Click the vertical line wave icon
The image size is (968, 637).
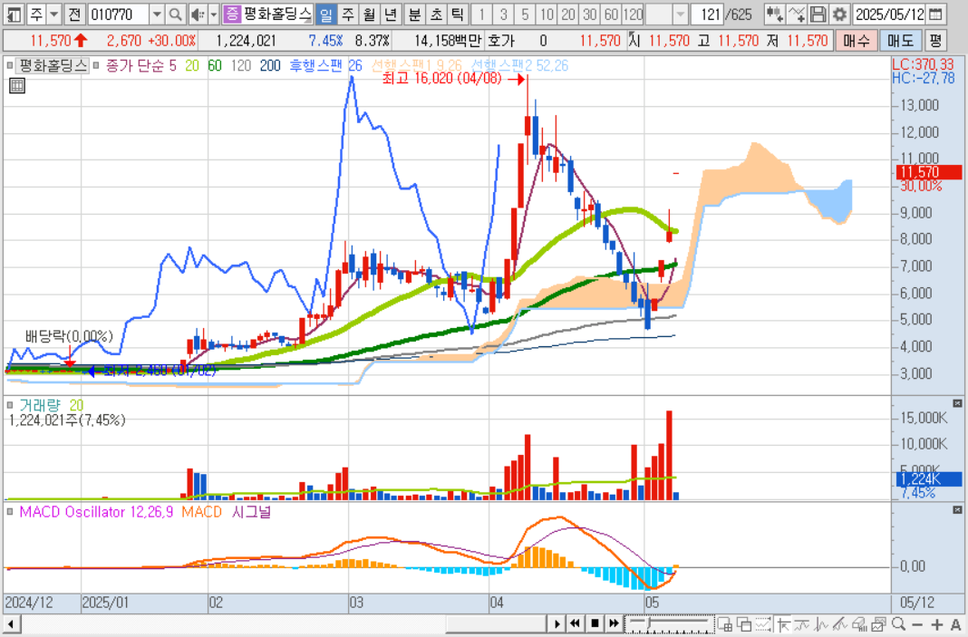click(822, 624)
